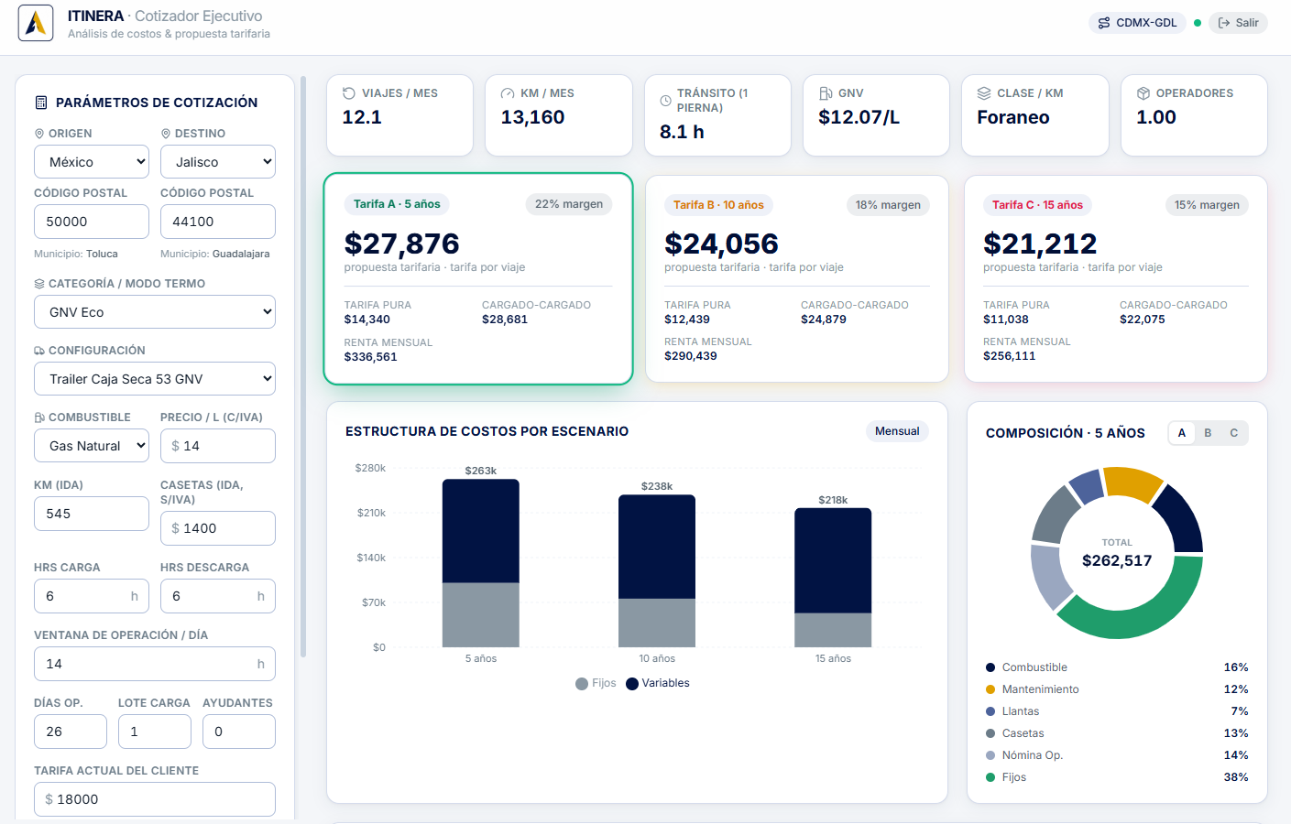This screenshot has width=1291, height=824.
Task: Select the Tarifa B 10 años card
Action: pyautogui.click(x=797, y=279)
